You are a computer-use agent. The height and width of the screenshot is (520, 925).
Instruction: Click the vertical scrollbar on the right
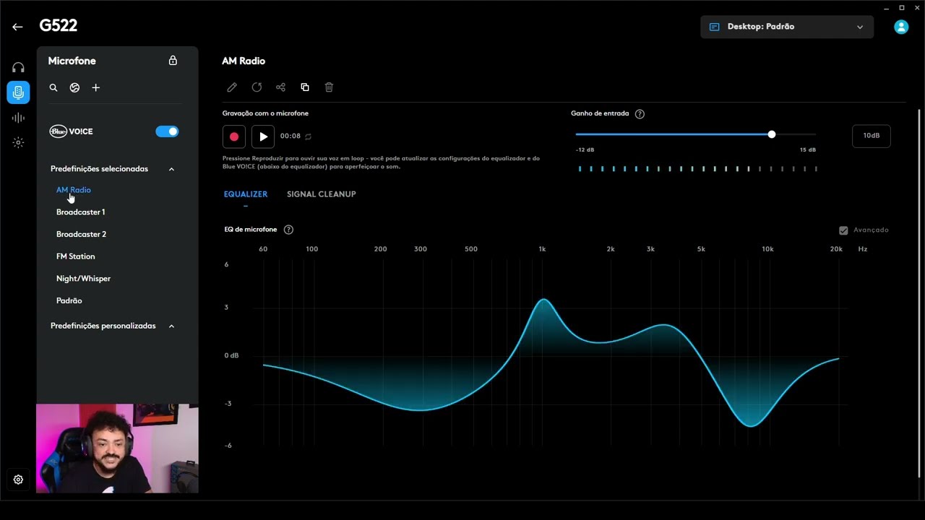pyautogui.click(x=920, y=292)
